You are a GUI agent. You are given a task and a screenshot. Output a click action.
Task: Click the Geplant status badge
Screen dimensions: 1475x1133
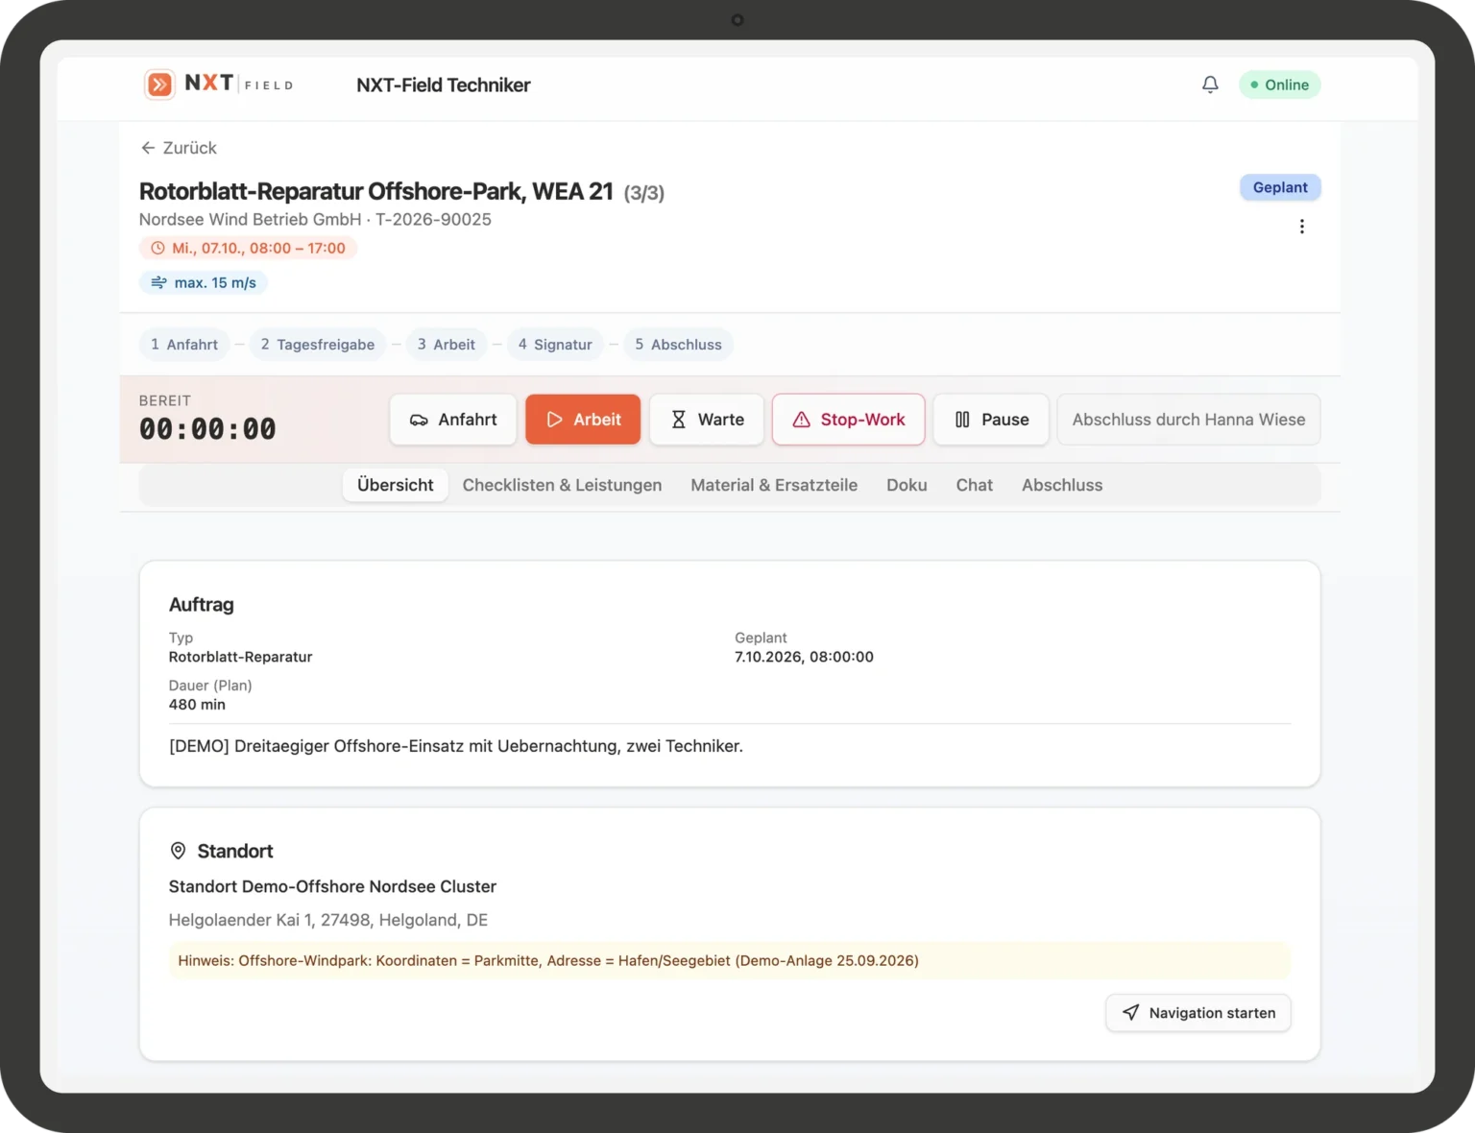tap(1280, 187)
